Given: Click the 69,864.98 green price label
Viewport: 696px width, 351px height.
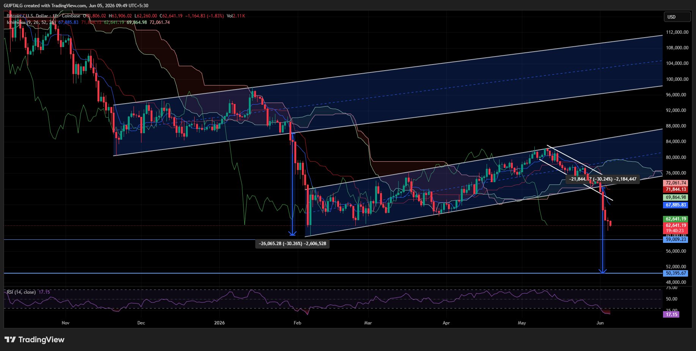Looking at the screenshot, I should [x=676, y=197].
